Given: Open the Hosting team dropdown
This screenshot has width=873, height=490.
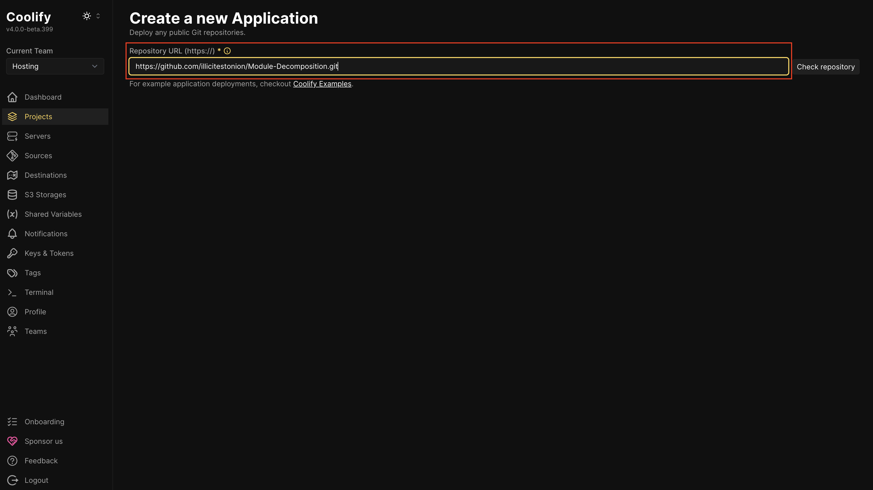Looking at the screenshot, I should 55,66.
